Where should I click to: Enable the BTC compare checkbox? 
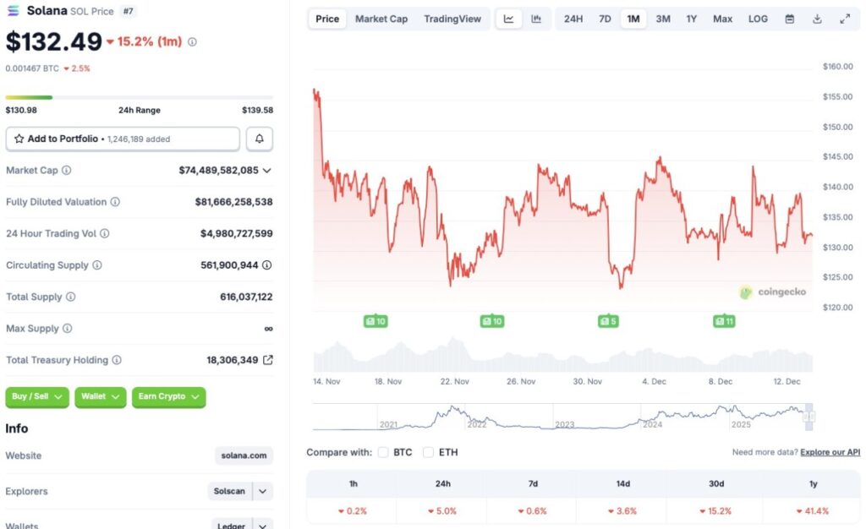[x=384, y=452]
